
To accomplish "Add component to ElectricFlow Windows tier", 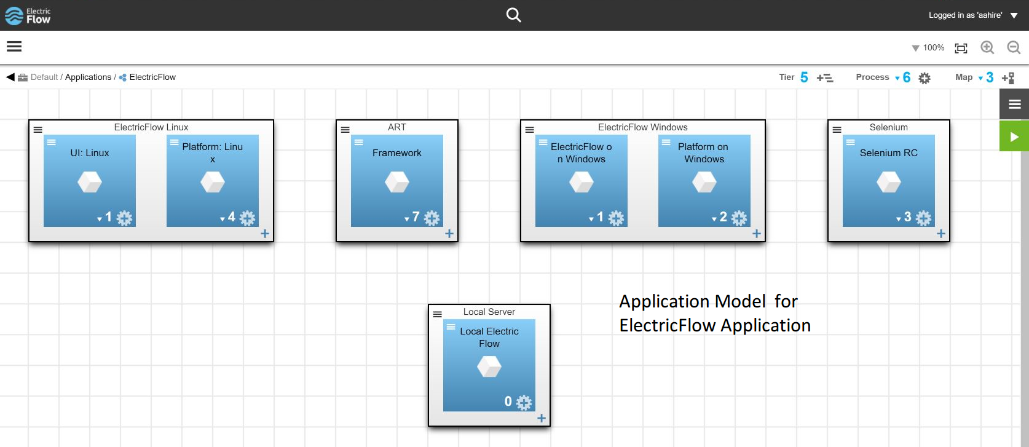I will tap(757, 234).
